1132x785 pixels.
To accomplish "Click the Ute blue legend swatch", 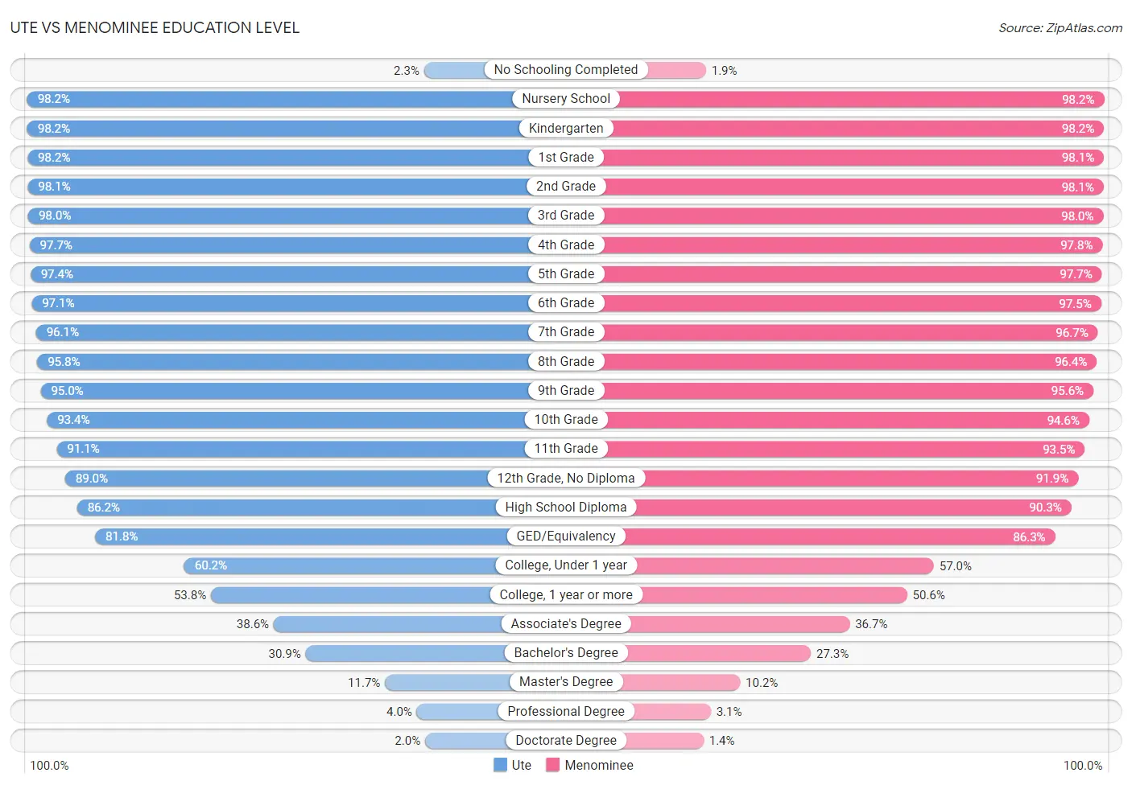I will click(x=500, y=765).
